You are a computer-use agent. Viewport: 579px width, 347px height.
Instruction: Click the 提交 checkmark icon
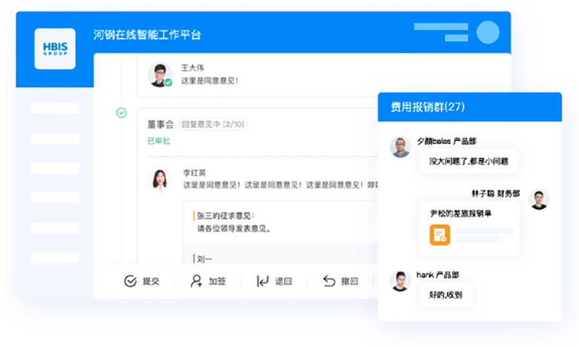[131, 281]
